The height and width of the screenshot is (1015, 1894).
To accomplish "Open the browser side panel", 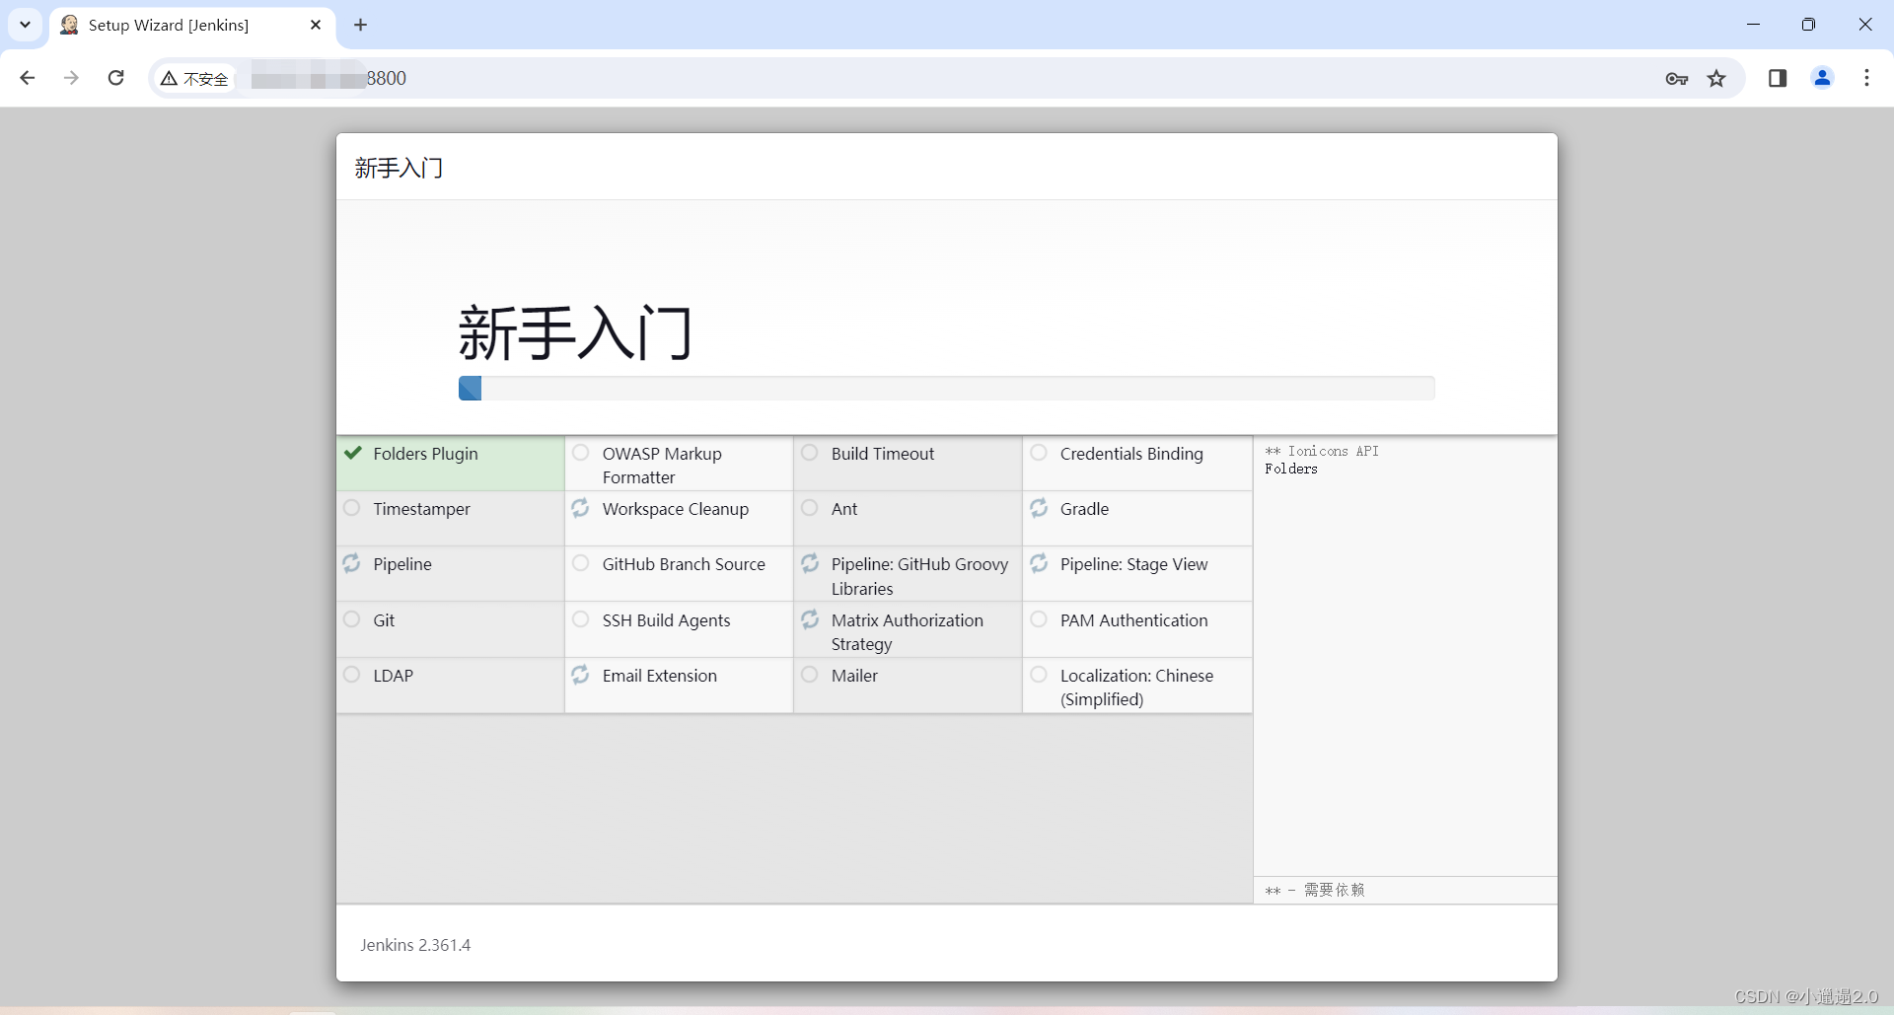I will click(x=1778, y=78).
